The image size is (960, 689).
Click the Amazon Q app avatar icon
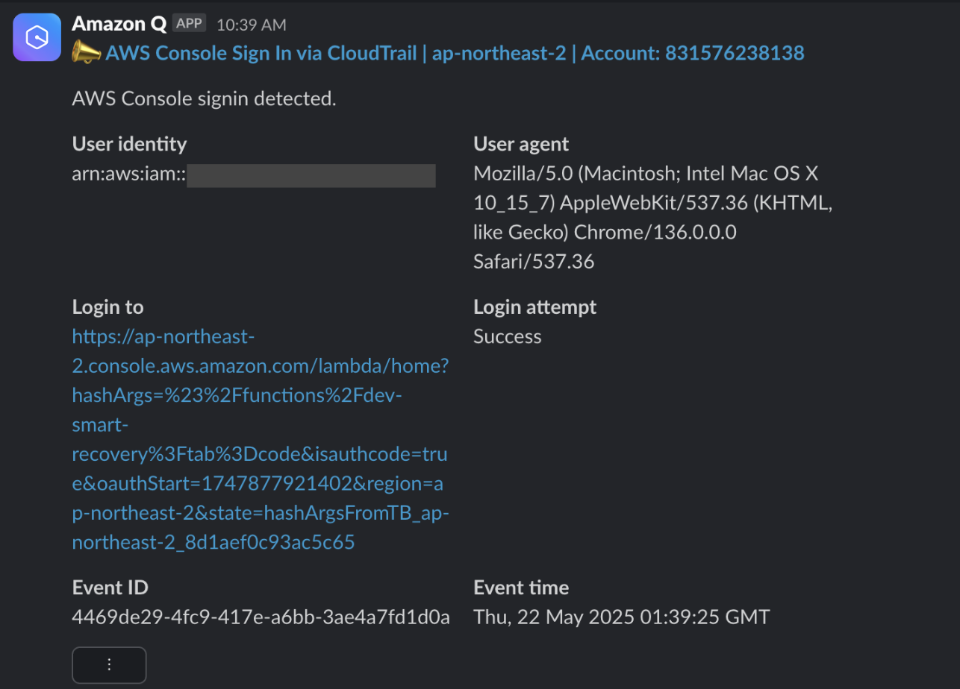click(37, 37)
